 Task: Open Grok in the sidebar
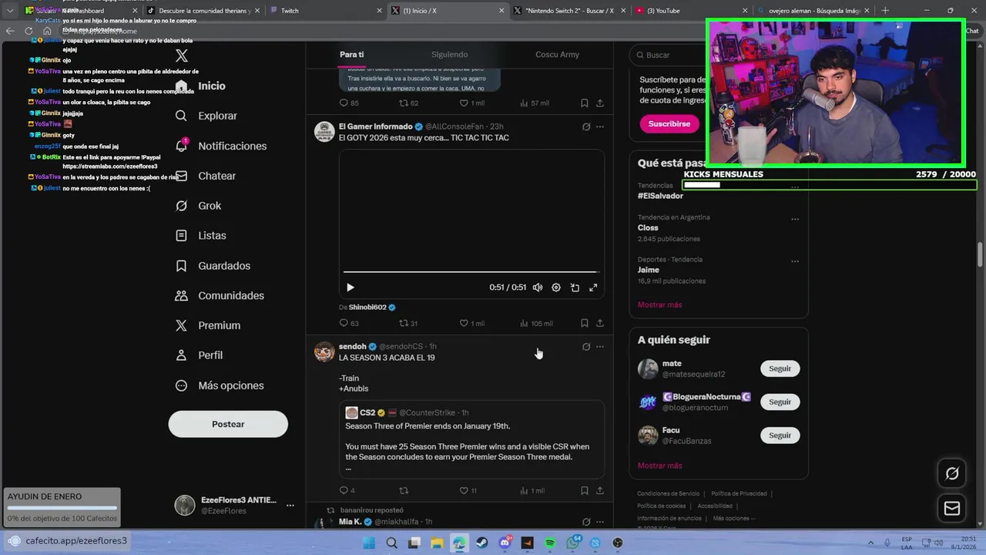click(x=198, y=206)
